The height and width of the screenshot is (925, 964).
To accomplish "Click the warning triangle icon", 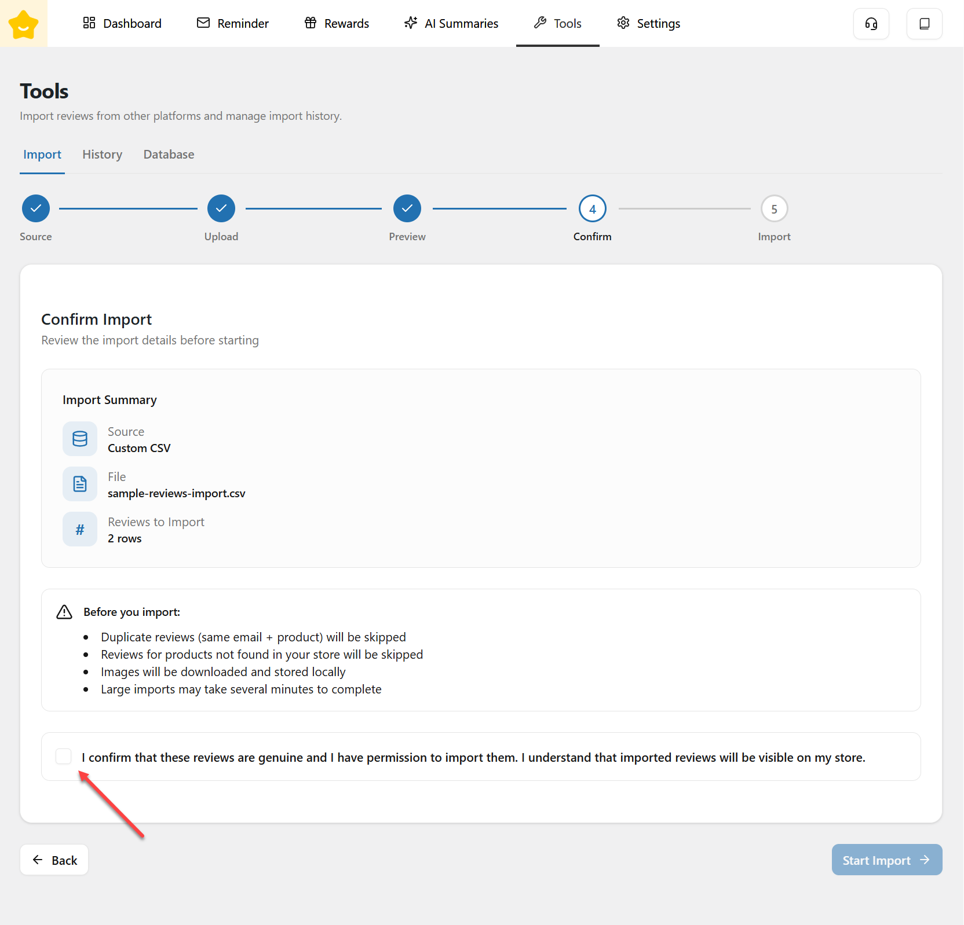I will 64,612.
